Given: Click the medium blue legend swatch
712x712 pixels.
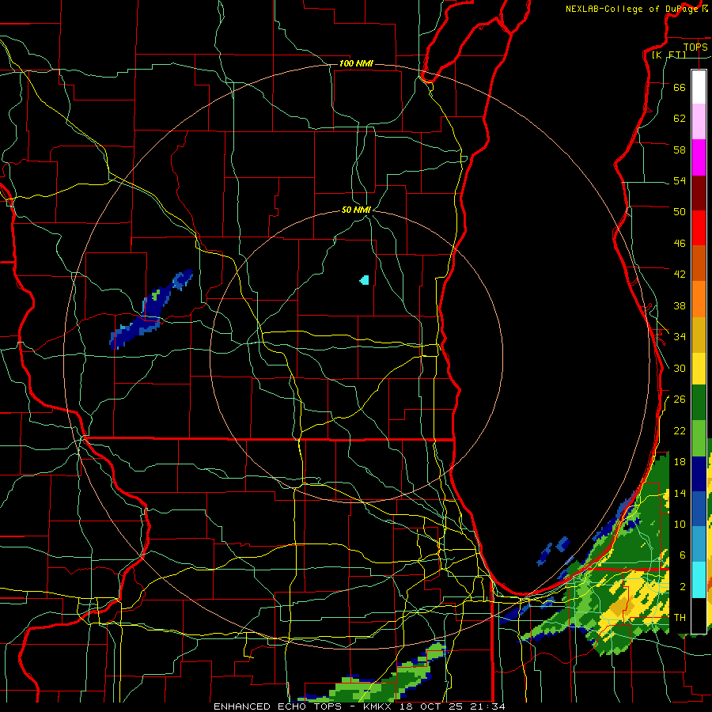Looking at the screenshot, I should [x=699, y=509].
